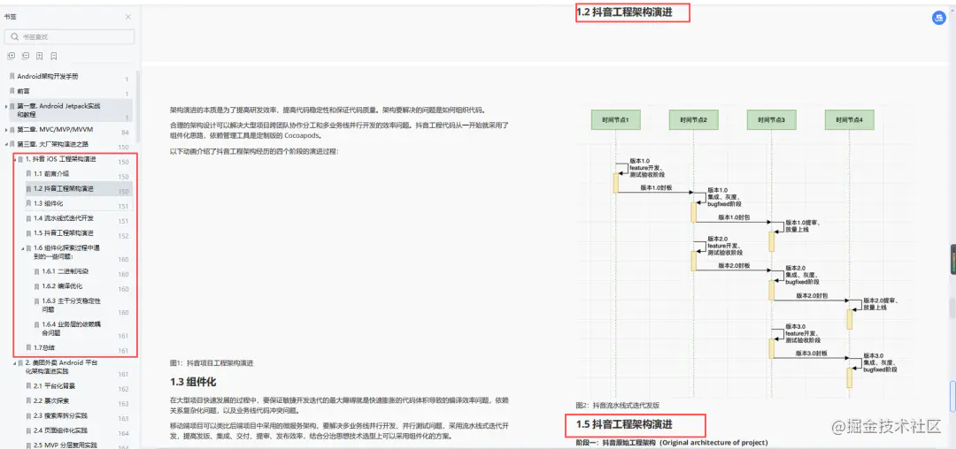The image size is (956, 449).
Task: Click bookmark icon beside 2.1 平台化背景
Action: point(28,386)
